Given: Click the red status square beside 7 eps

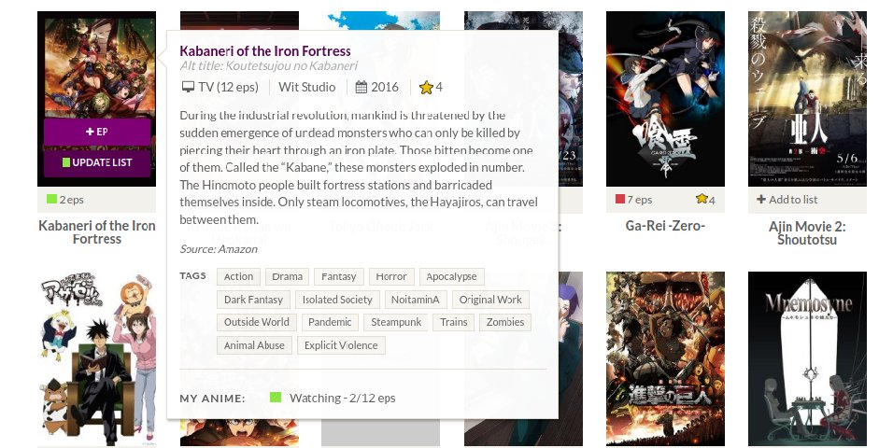Looking at the screenshot, I should 620,199.
